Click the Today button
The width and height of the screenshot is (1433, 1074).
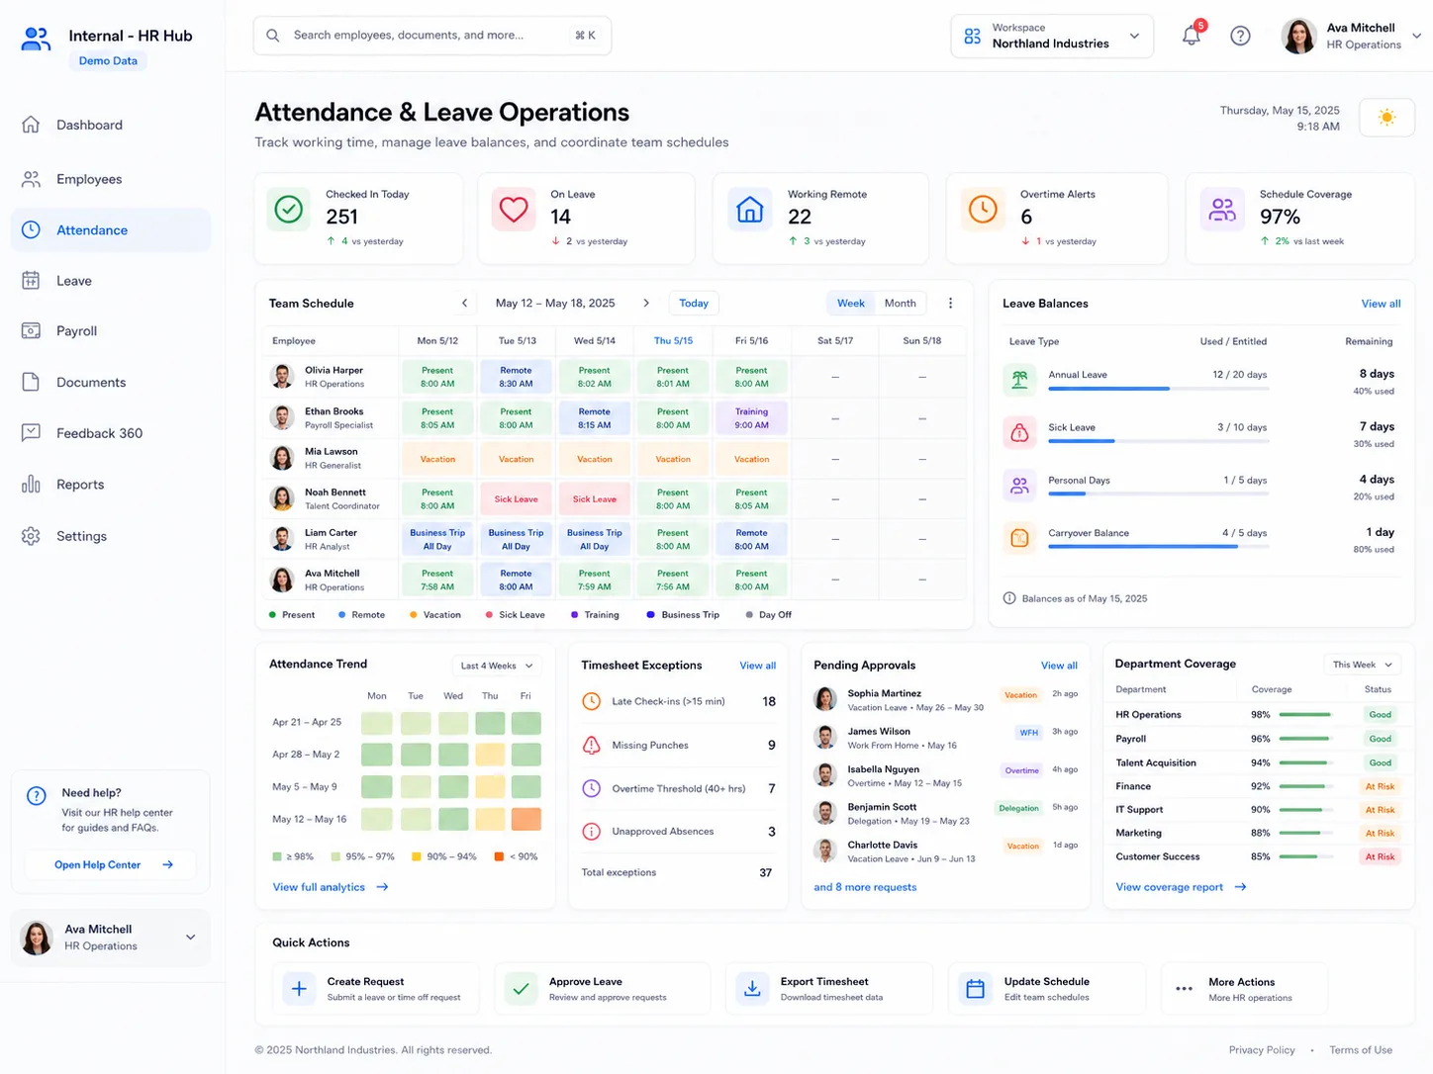(694, 304)
